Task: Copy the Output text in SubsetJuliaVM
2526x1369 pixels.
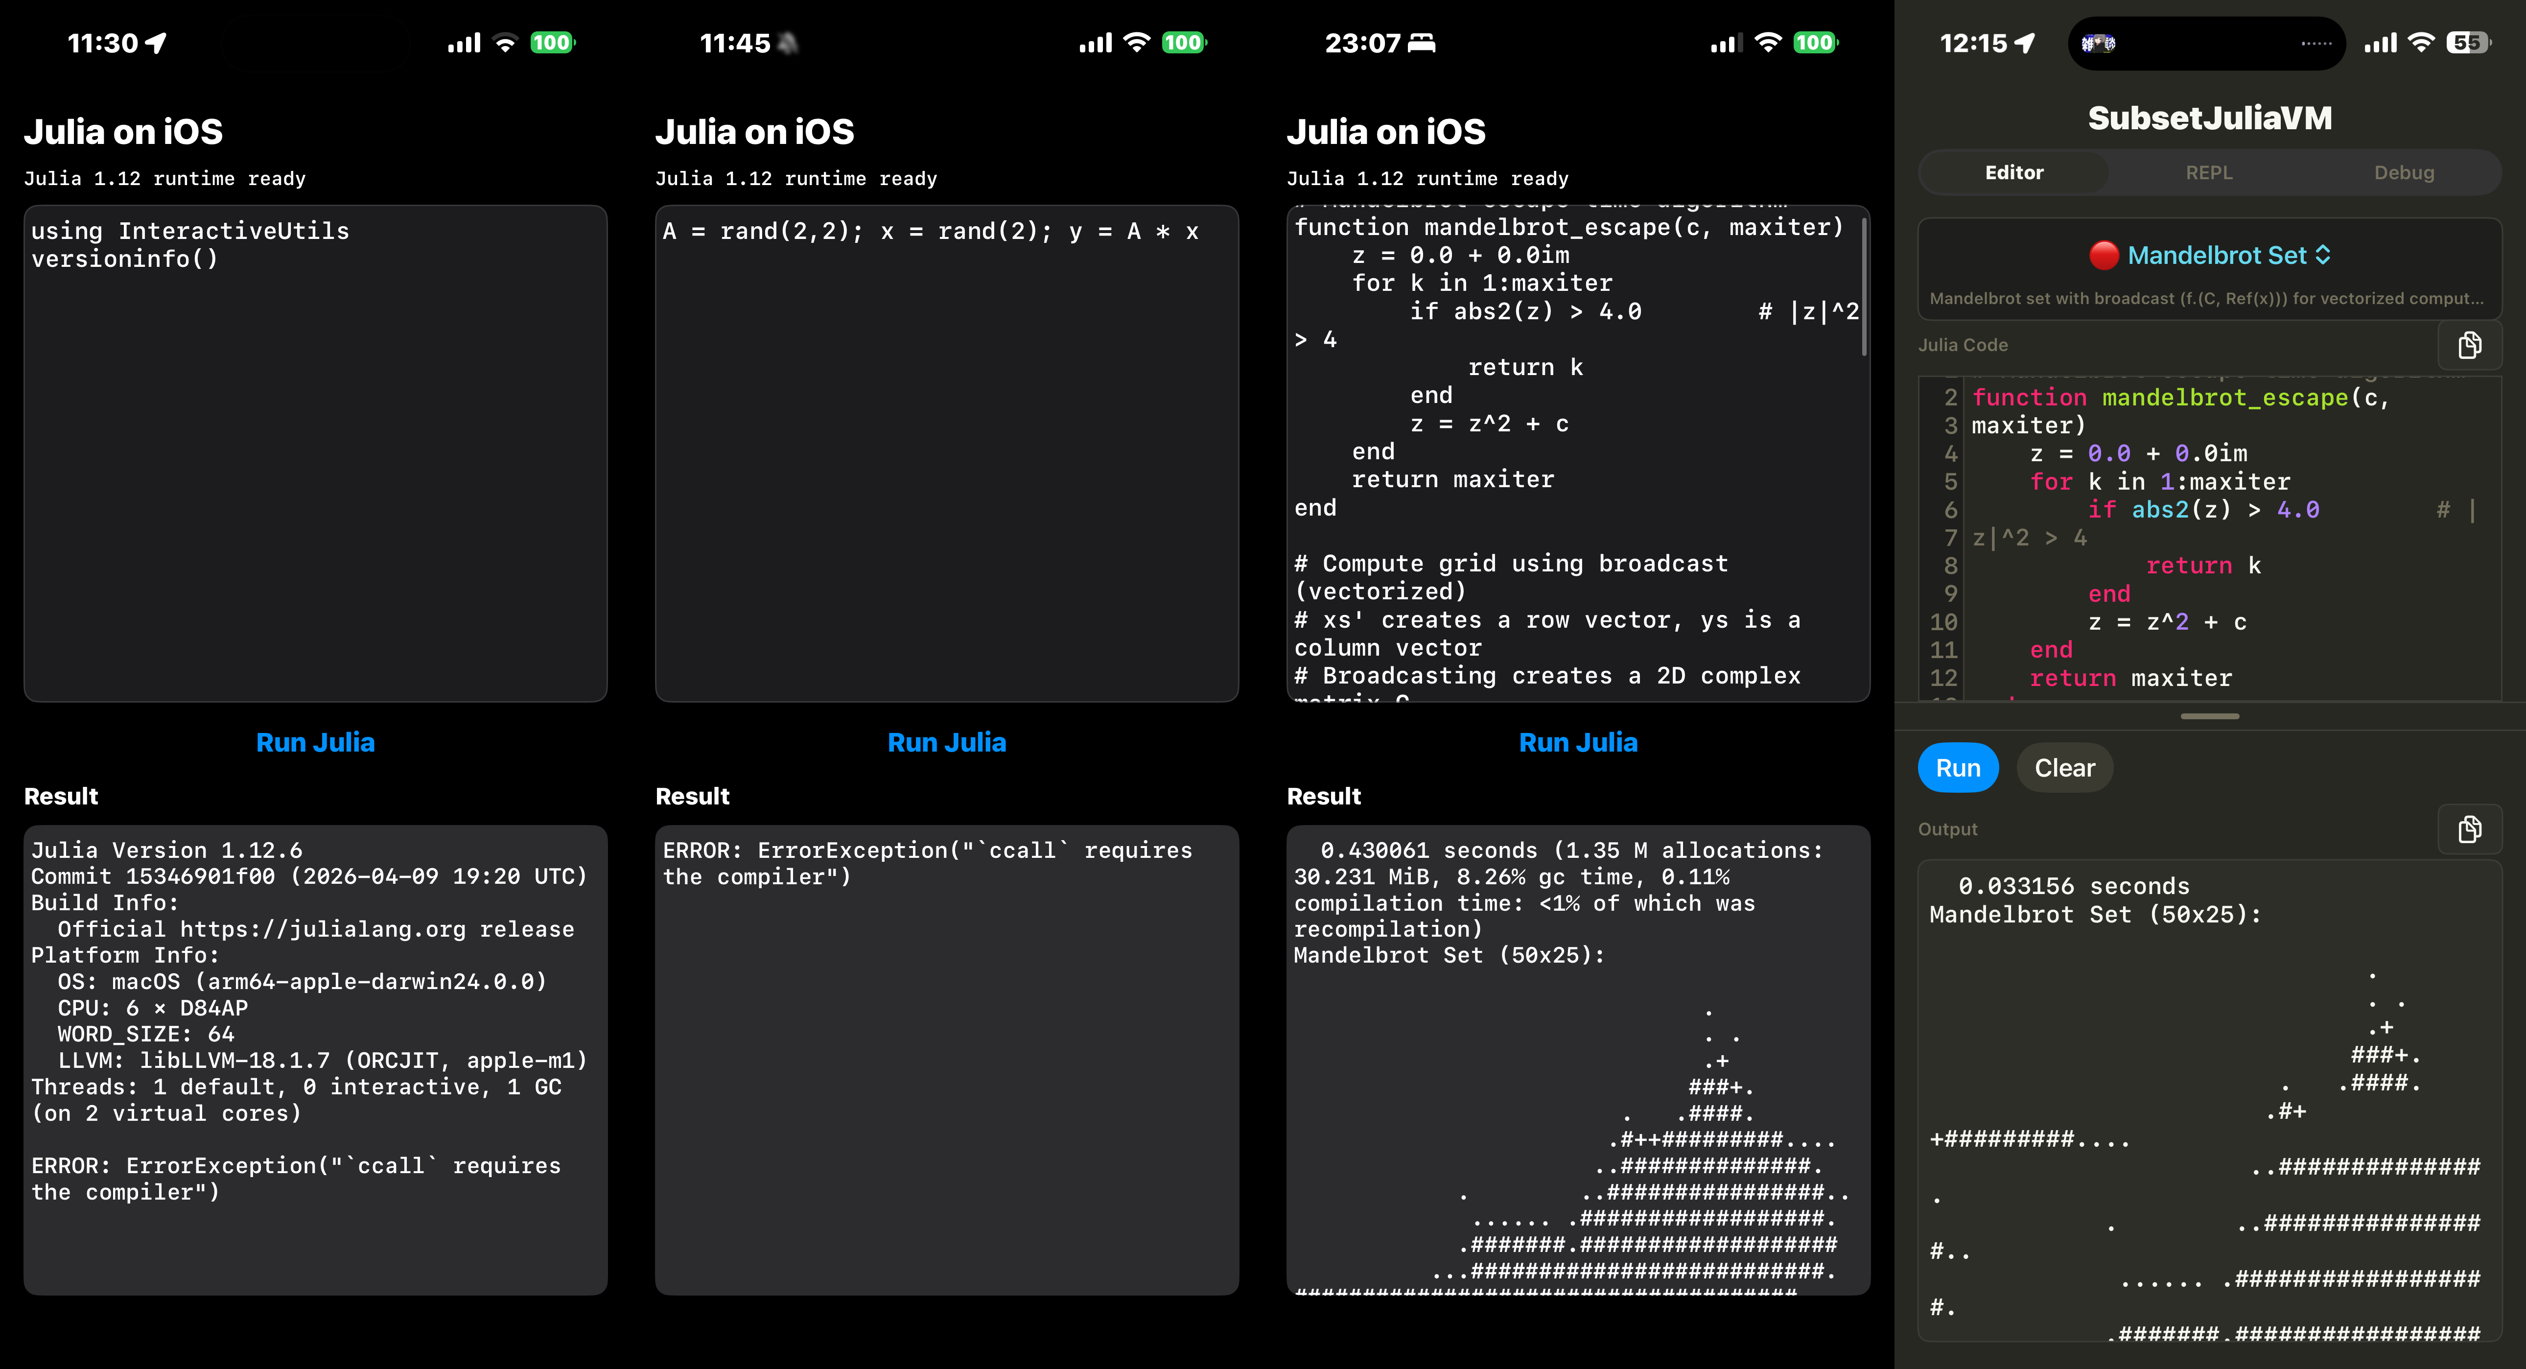Action: pos(2469,829)
